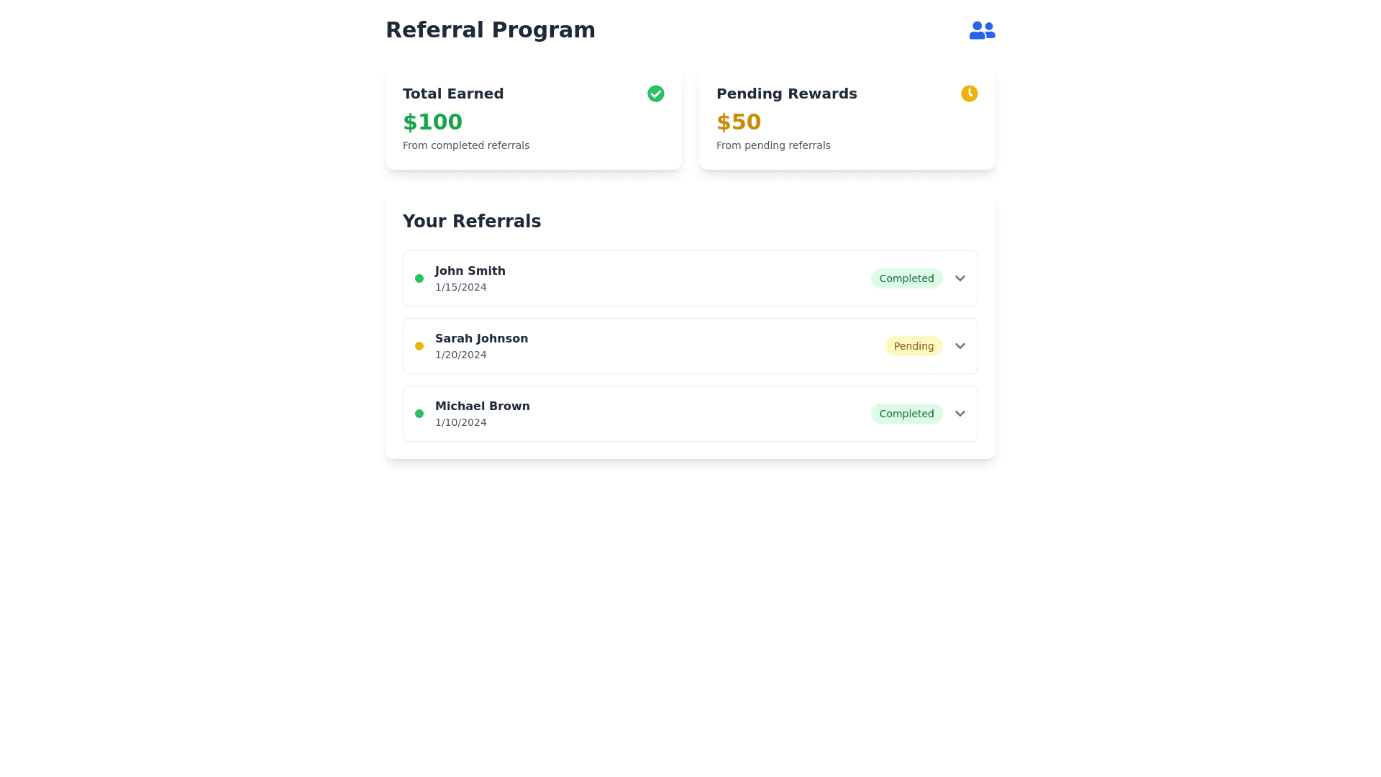The height and width of the screenshot is (777, 1381).
Task: Click the yellow clock icon on Pending Rewards
Action: [x=969, y=94]
